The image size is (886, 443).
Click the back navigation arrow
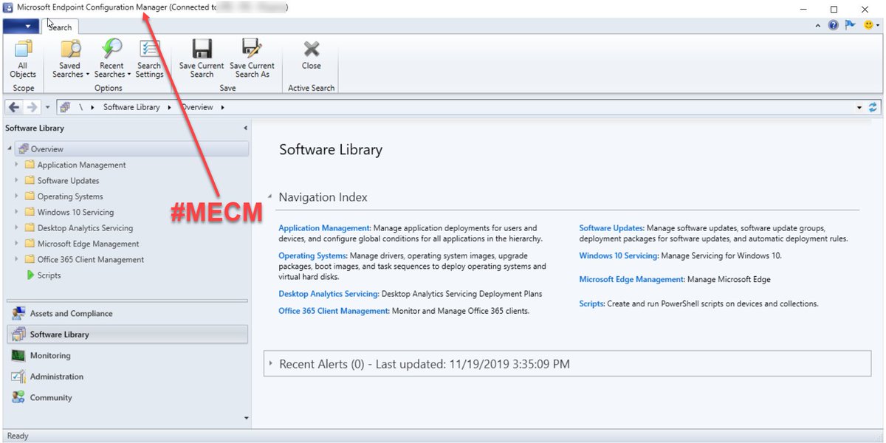click(x=13, y=106)
